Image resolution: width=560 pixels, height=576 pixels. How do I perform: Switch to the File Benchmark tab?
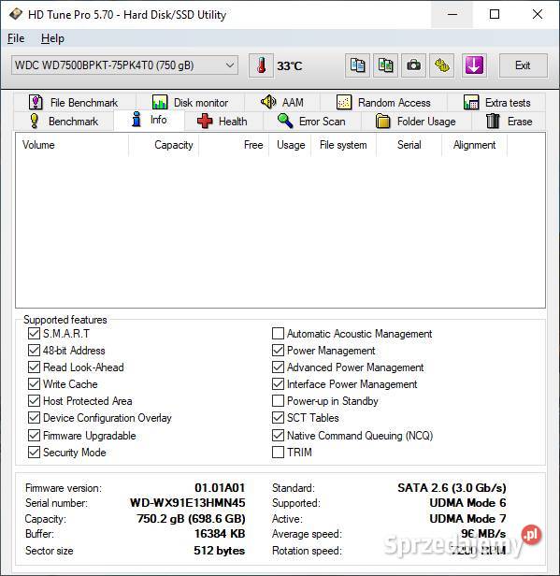tap(75, 102)
